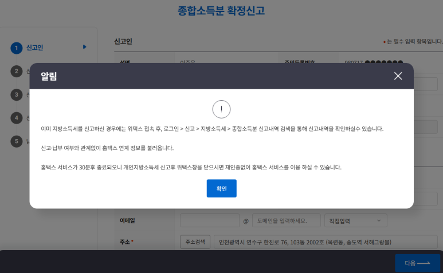The width and height of the screenshot is (443, 273).
Task: Click the 종합소득분 확정신고 page title
Action: (x=221, y=11)
